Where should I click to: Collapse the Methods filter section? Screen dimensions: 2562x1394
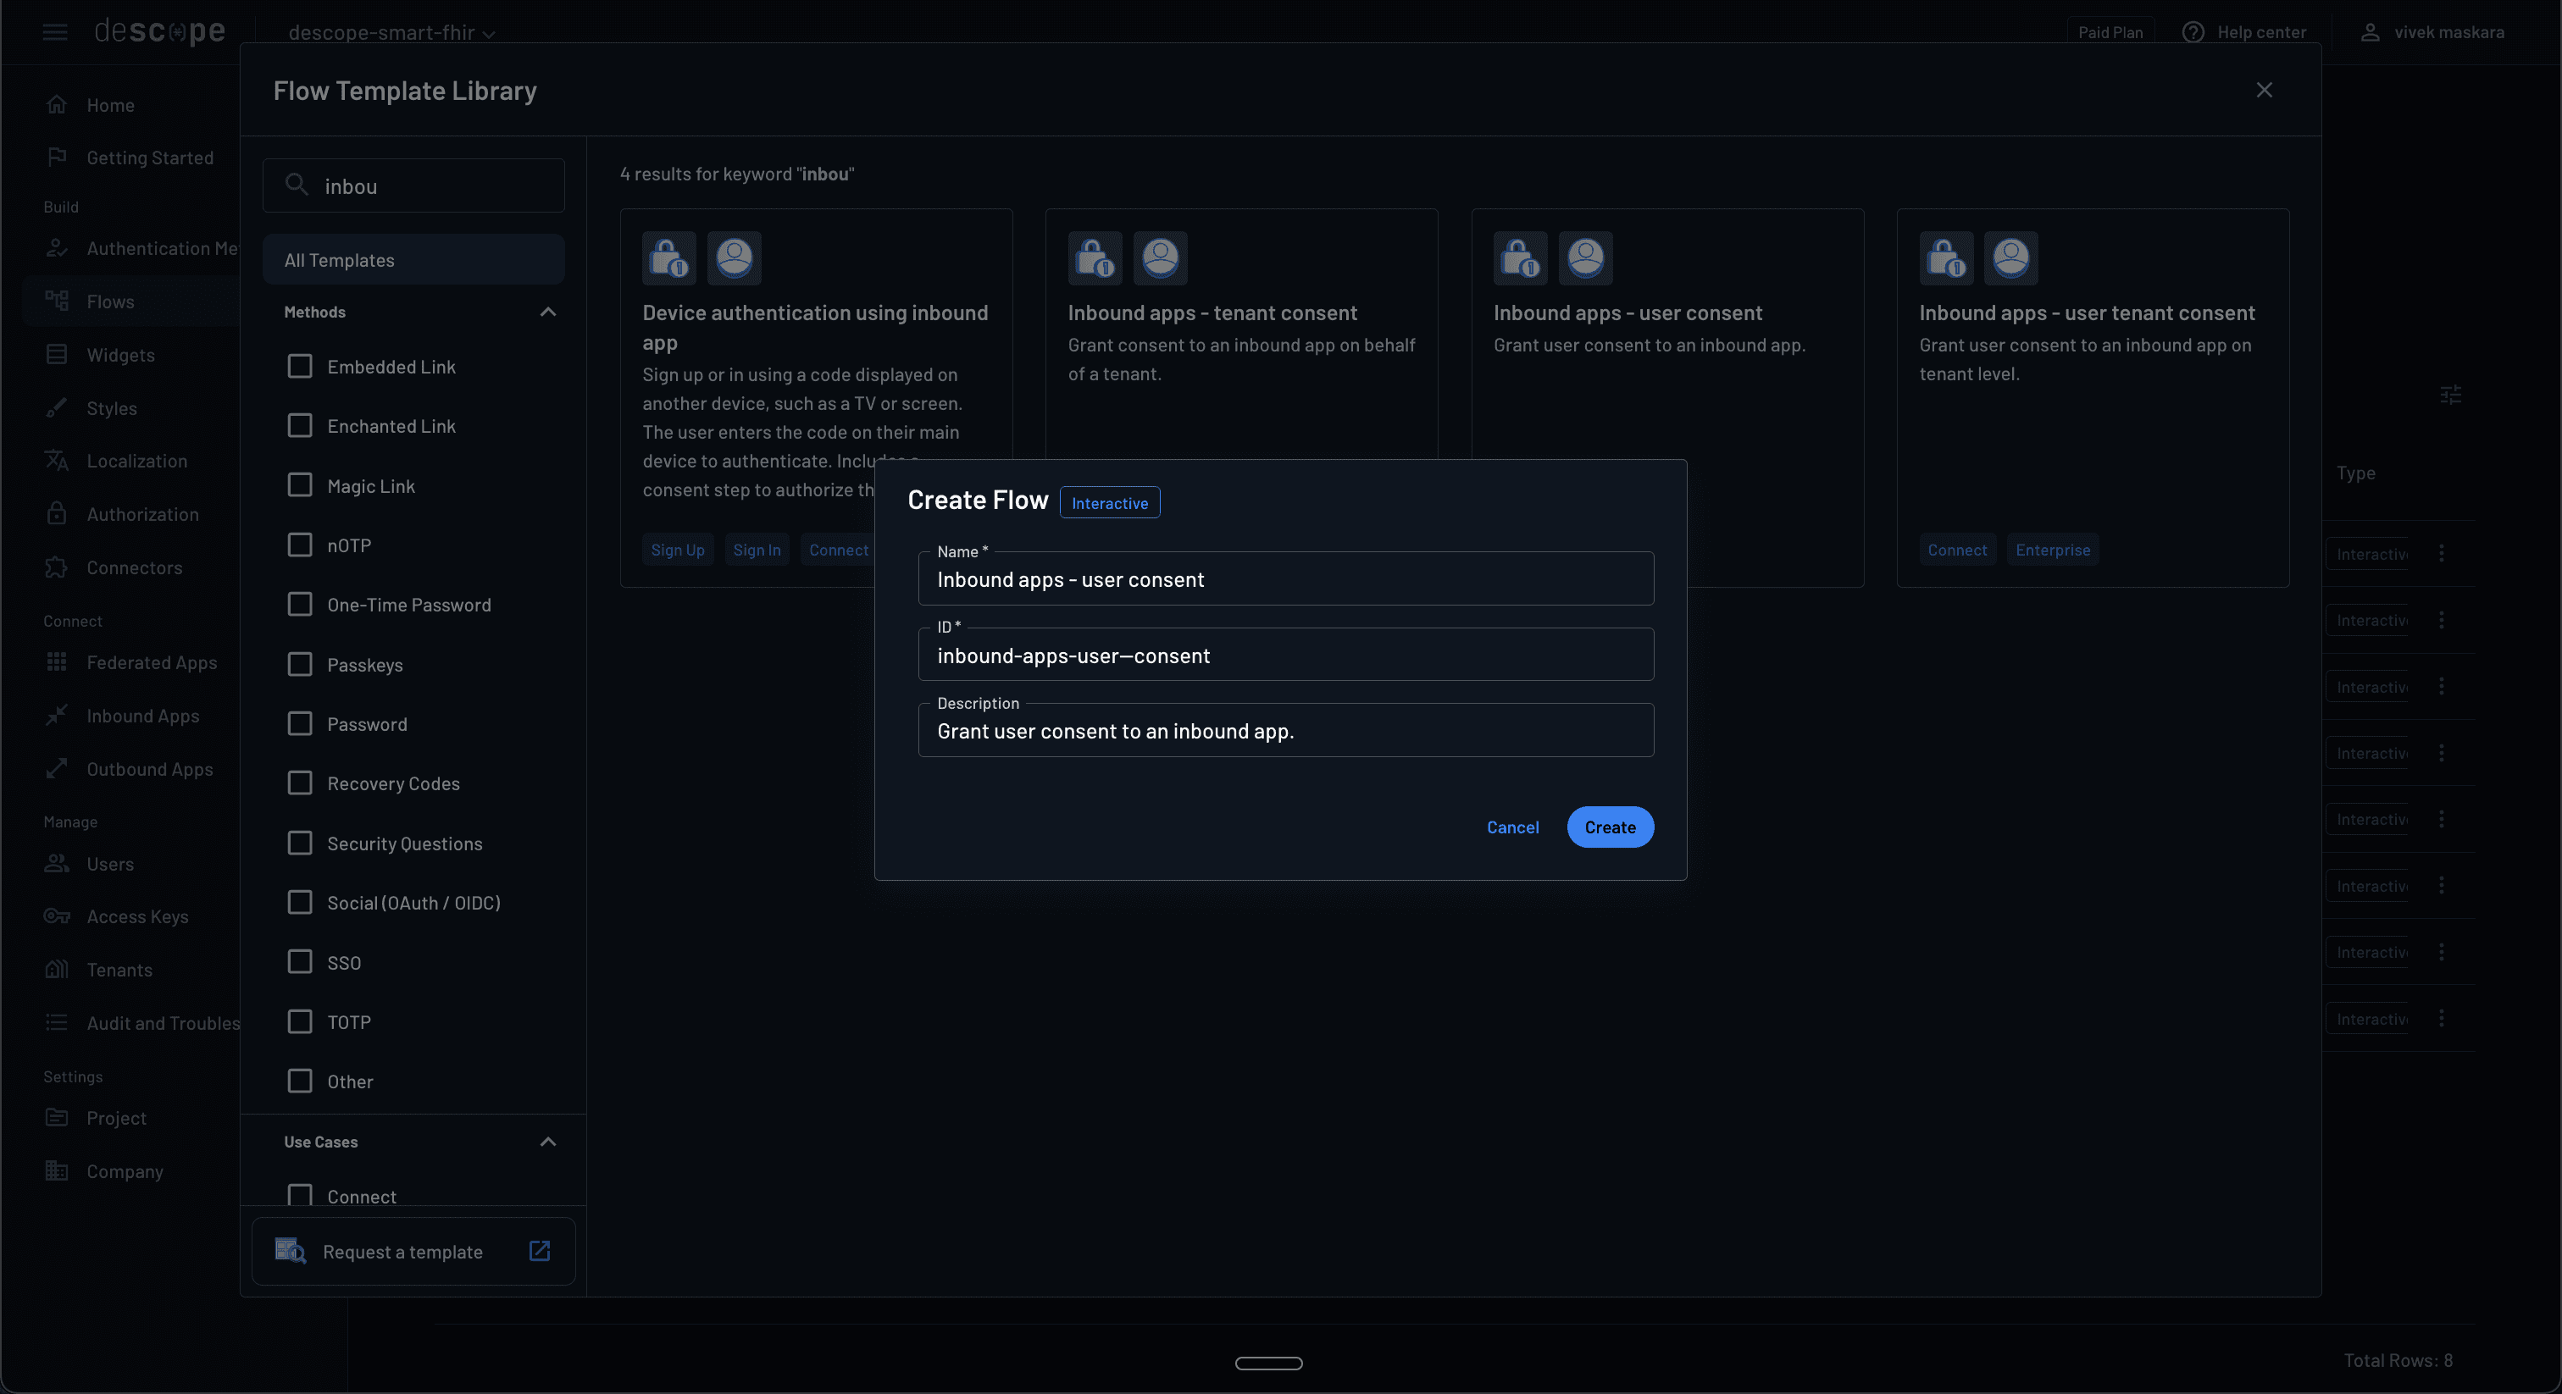[547, 313]
